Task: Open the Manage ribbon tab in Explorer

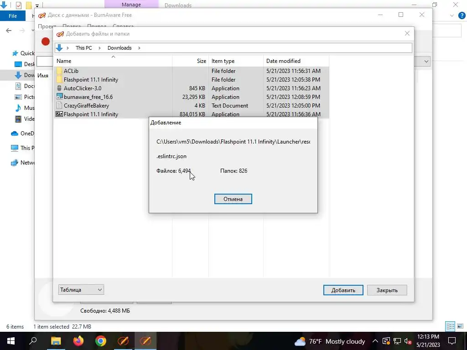Action: tap(131, 5)
